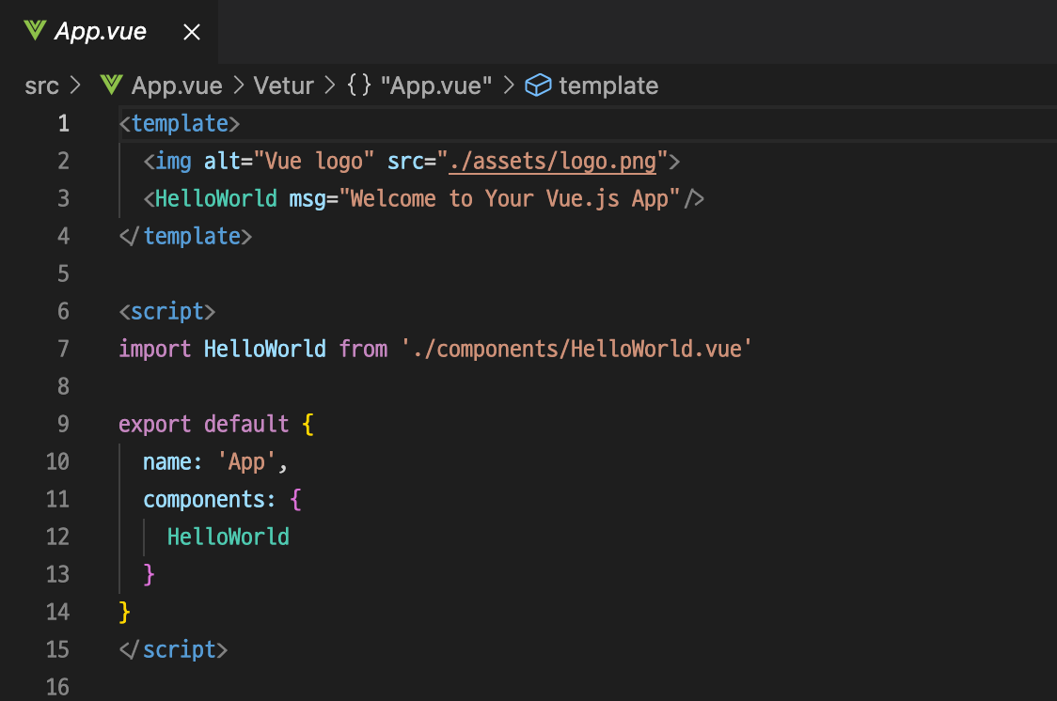Select the App.vue editor tab
The width and height of the screenshot is (1057, 701).
click(108, 32)
